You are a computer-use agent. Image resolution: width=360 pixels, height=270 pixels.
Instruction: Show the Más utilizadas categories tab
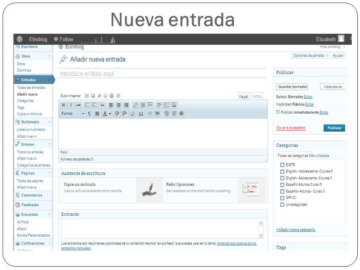319,156
